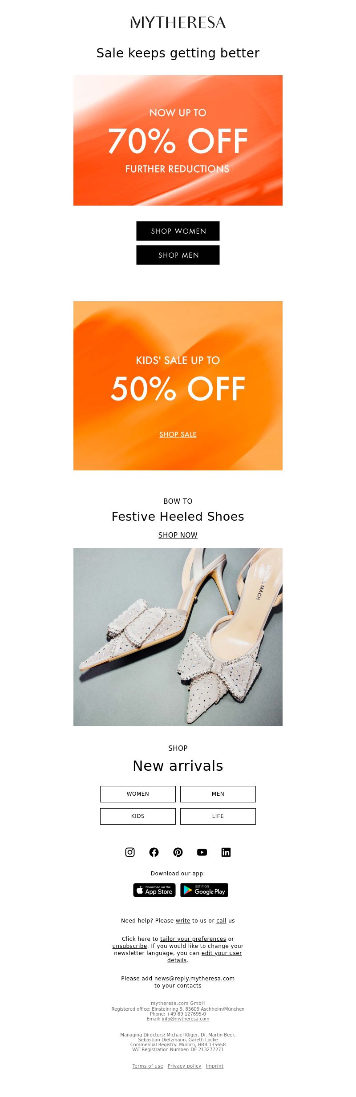Screen dimensions: 356x1097
Task: Open the Pinterest social icon
Action: 178,852
